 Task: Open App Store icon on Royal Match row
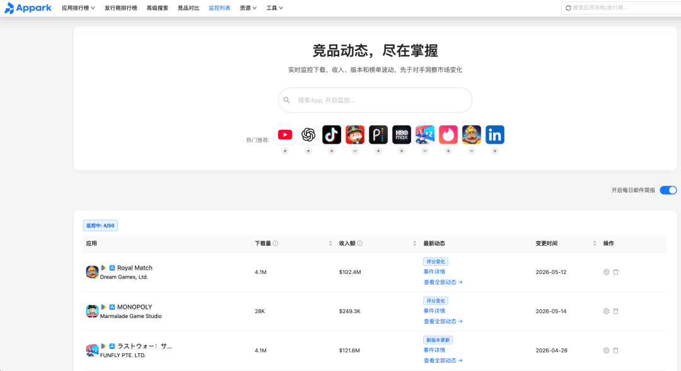pos(112,268)
